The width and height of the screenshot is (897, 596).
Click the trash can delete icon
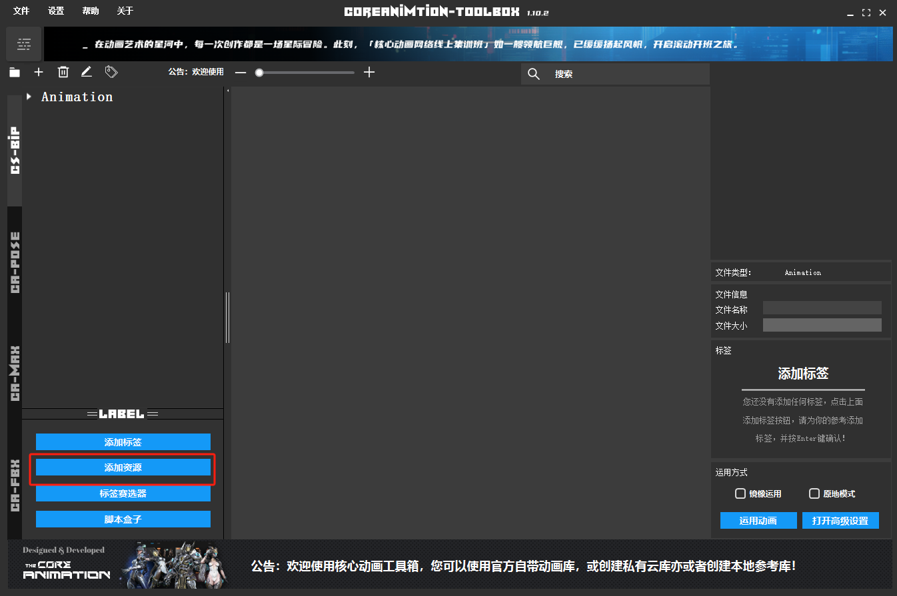tap(63, 73)
